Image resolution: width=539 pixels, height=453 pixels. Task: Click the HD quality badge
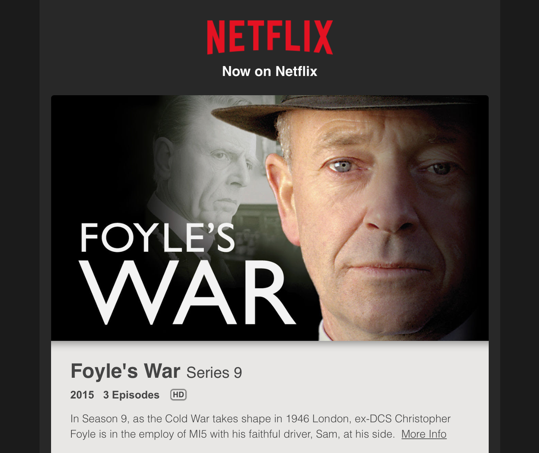coord(178,395)
